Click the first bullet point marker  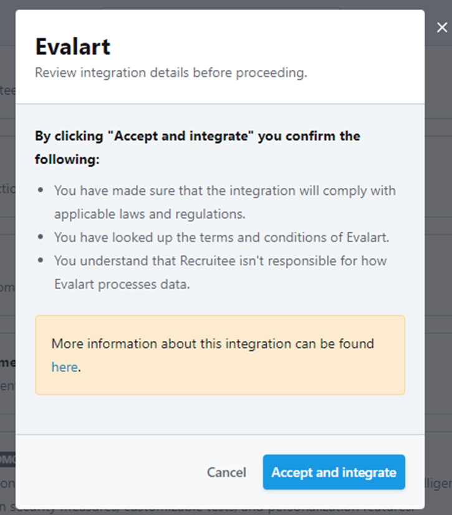coord(41,190)
